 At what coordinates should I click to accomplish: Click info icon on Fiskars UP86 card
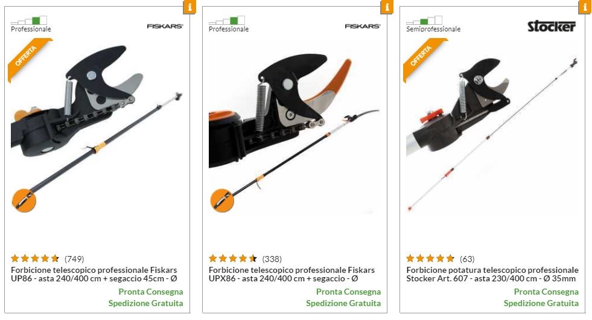[x=189, y=7]
